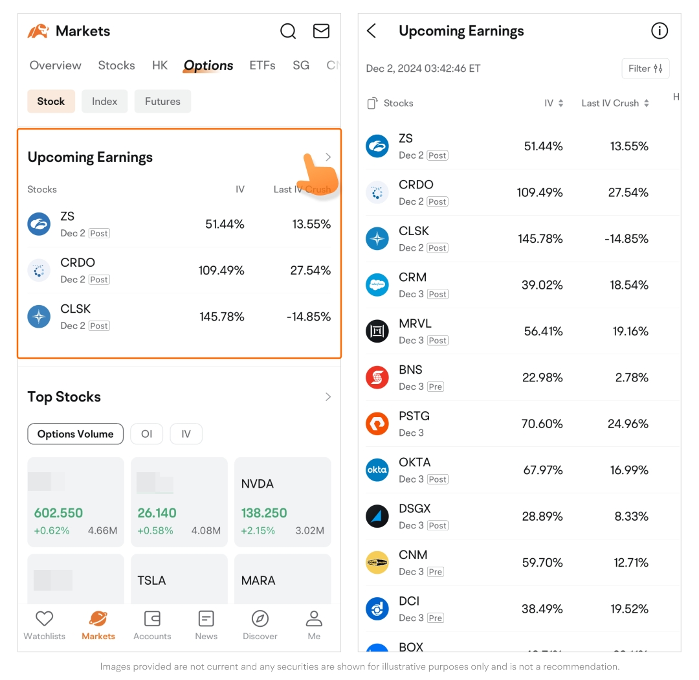Open News via the newspaper icon
The image size is (699, 680).
point(206,619)
